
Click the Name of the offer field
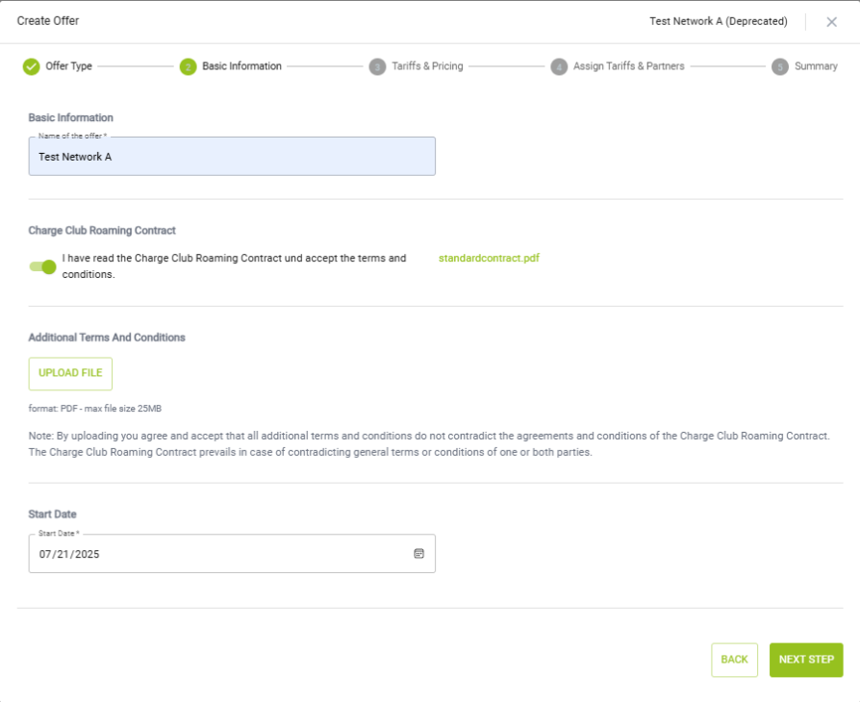coord(232,157)
